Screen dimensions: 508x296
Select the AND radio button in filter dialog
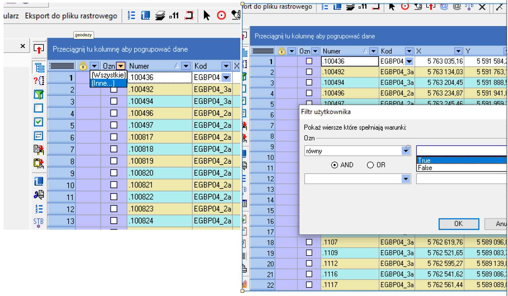click(335, 165)
